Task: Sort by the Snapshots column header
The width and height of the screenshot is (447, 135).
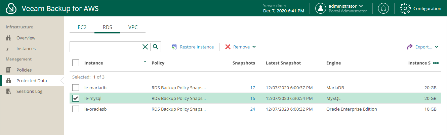Action: (x=244, y=63)
